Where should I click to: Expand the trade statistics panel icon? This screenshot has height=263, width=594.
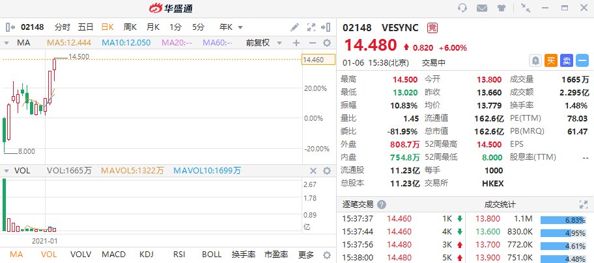pyautogui.click(x=584, y=205)
